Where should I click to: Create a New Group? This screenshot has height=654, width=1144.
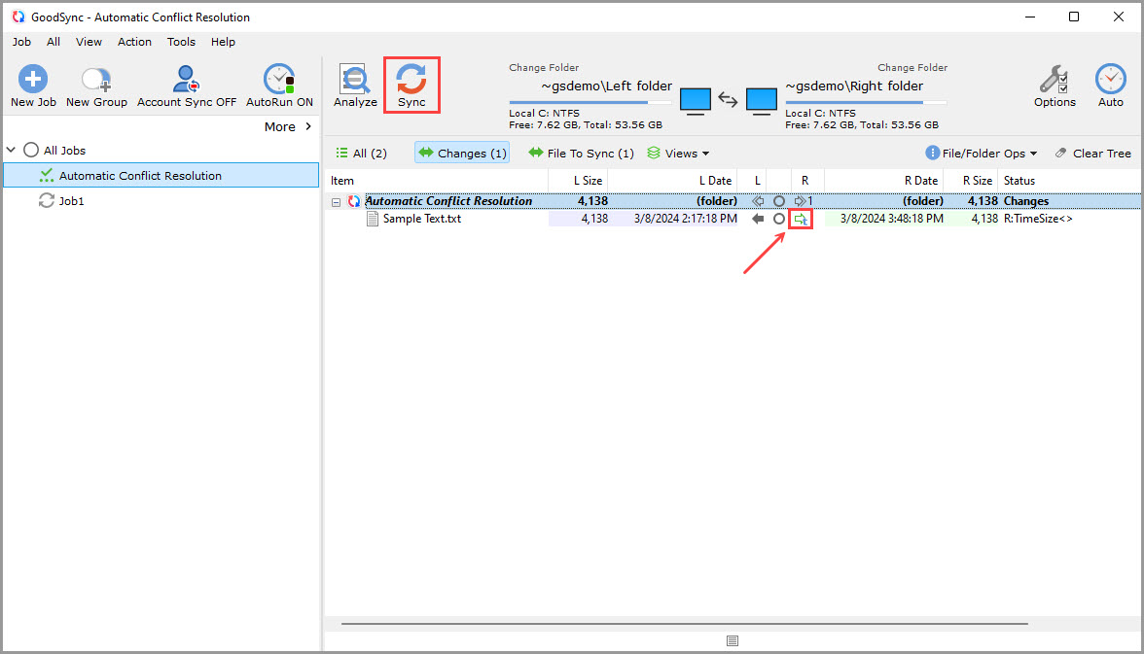pyautogui.click(x=96, y=86)
